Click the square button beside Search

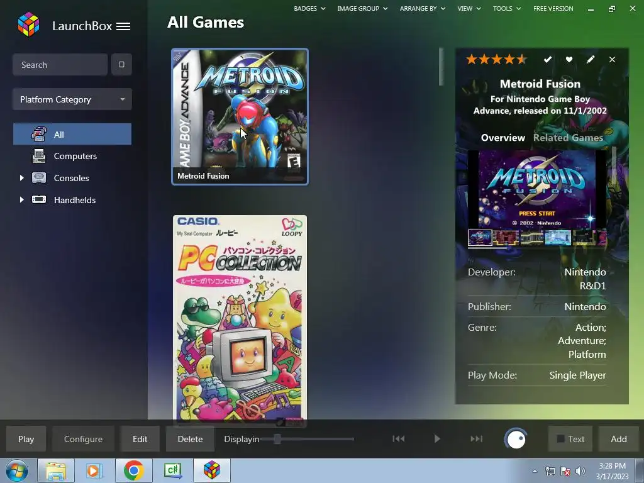click(121, 65)
